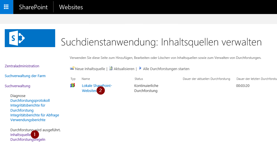
Task: Click the content source type icon
Action: [73, 85]
